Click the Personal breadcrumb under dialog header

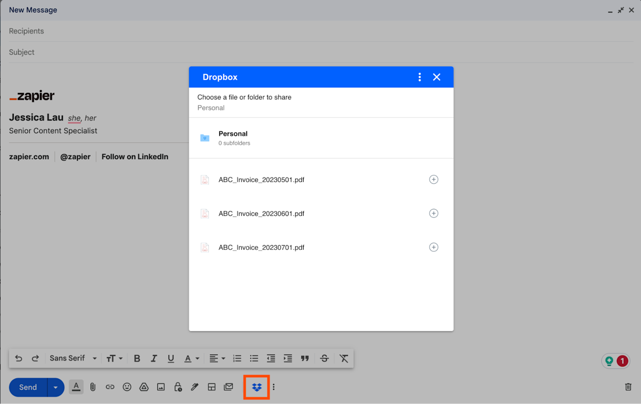click(211, 108)
